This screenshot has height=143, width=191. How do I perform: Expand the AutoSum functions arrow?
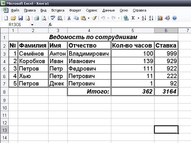tap(139, 18)
